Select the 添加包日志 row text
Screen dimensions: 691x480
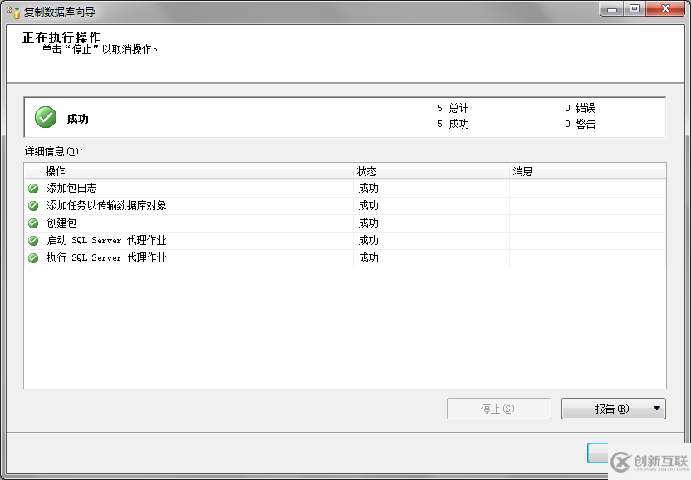coord(71,189)
